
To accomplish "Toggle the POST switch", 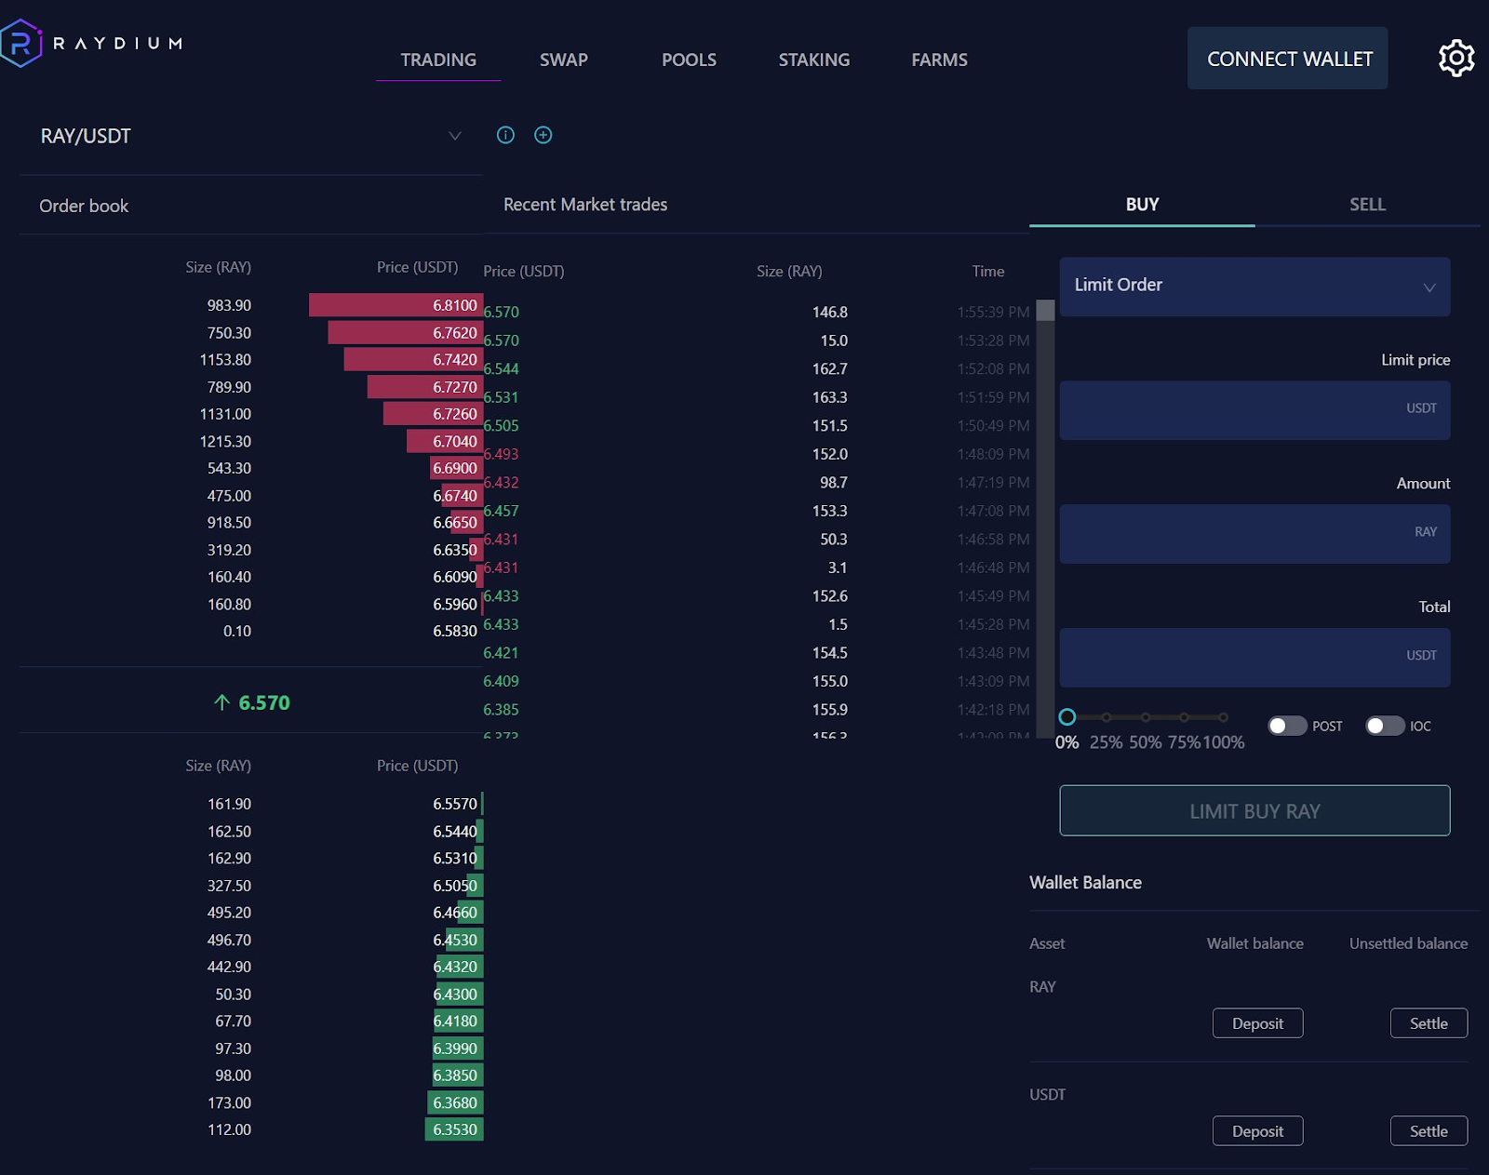I will (x=1287, y=726).
